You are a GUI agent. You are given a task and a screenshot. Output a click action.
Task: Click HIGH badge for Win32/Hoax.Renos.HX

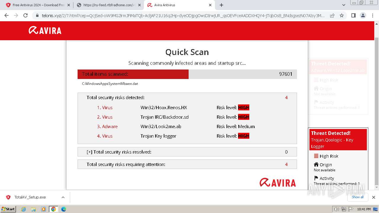(244, 107)
